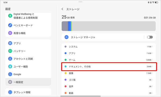Click the Wi-Fi status icon
This screenshot has height=97, width=161.
[x=153, y=2]
